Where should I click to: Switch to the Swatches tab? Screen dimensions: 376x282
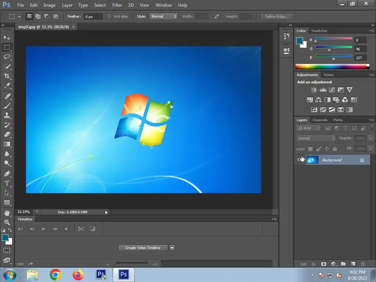(x=319, y=31)
